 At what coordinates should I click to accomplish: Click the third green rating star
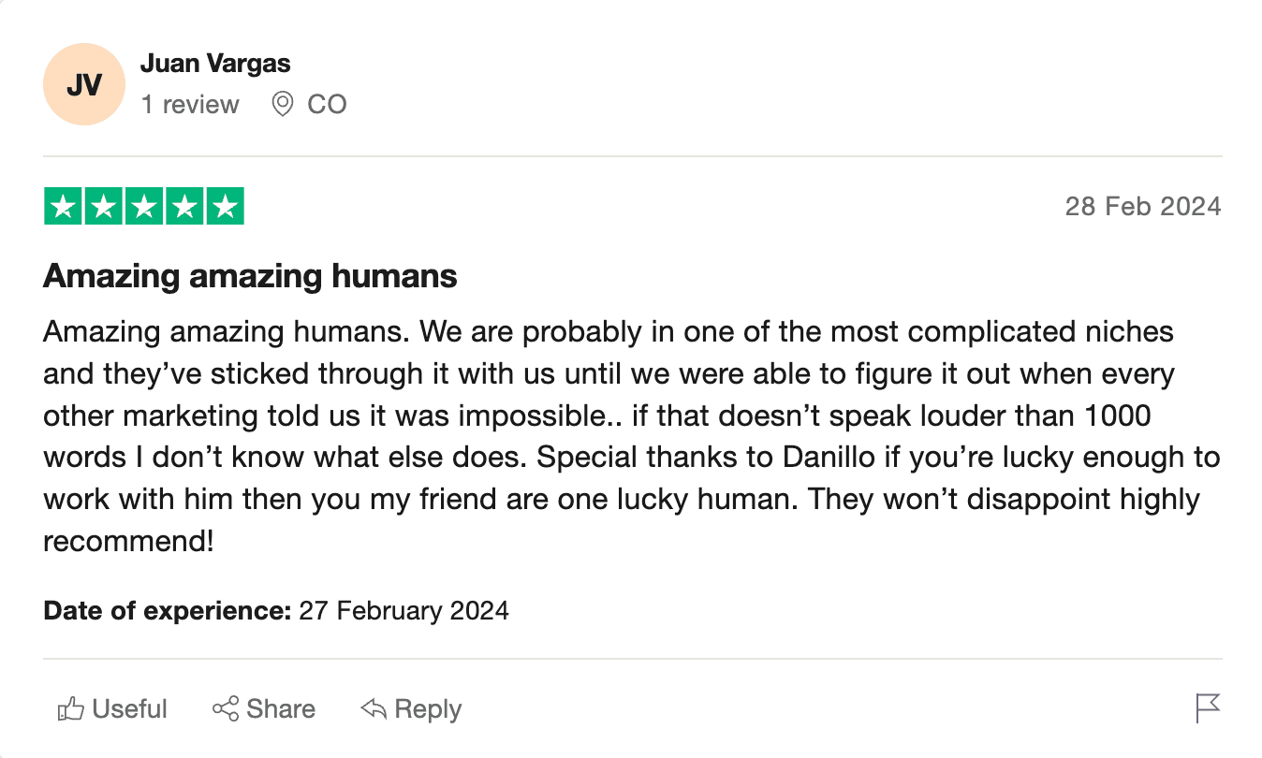click(144, 207)
